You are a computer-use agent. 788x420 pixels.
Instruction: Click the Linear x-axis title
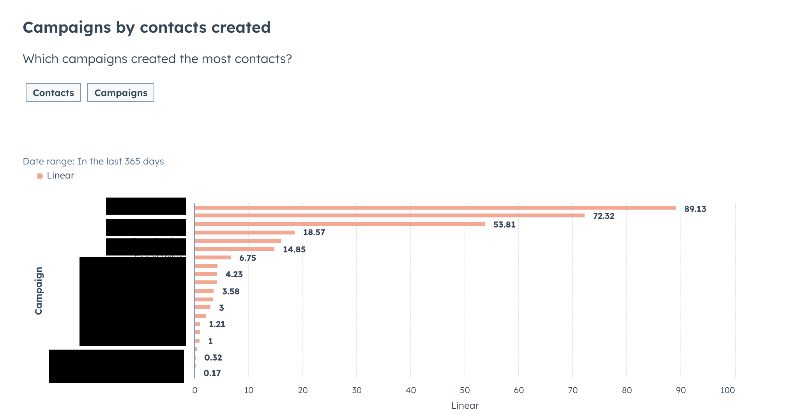point(465,406)
